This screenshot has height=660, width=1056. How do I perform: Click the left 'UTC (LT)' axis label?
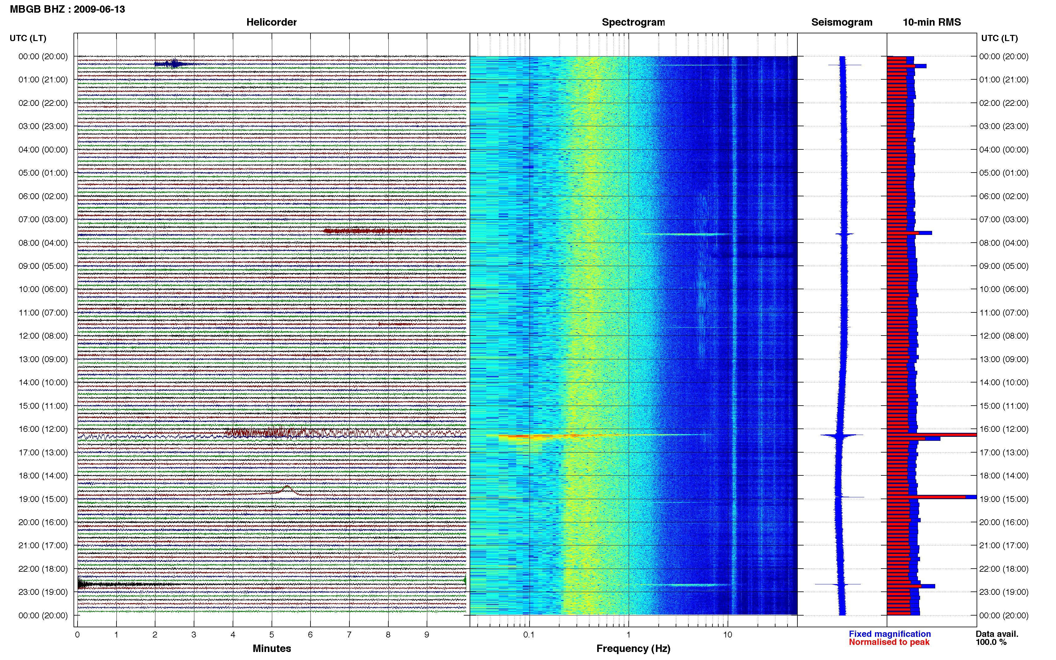(x=28, y=38)
